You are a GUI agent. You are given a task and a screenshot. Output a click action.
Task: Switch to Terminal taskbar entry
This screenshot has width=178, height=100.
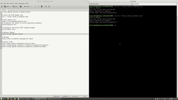[x=39, y=99]
